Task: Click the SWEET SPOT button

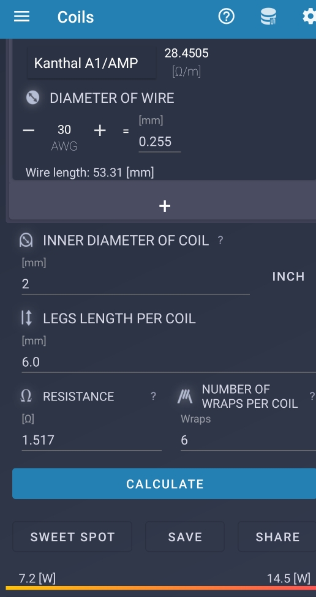Action: coord(72,537)
